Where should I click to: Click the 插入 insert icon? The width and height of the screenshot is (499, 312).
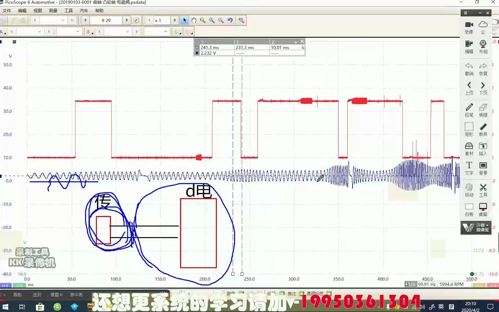(483, 149)
